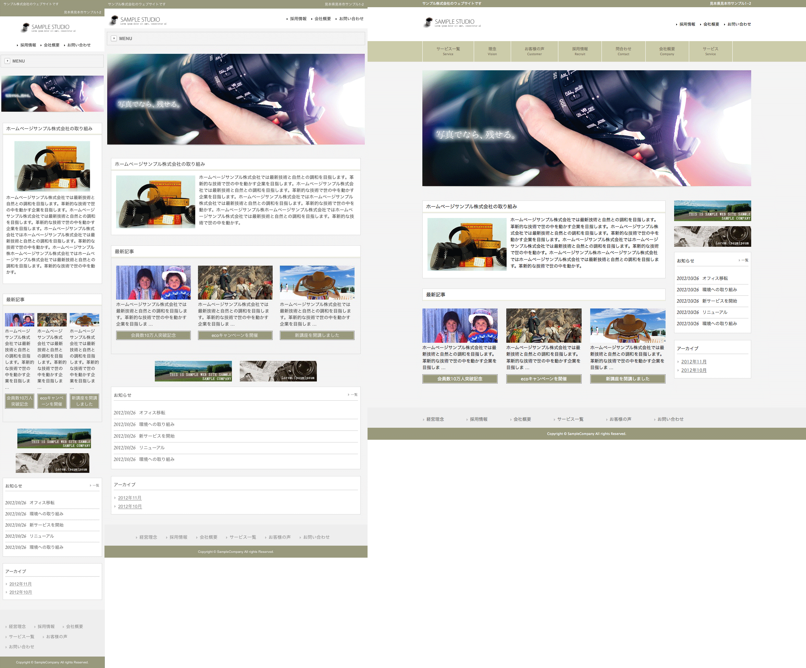Click the large camera hero image in widest layout
Image resolution: width=806 pixels, height=668 pixels.
pyautogui.click(x=586, y=128)
